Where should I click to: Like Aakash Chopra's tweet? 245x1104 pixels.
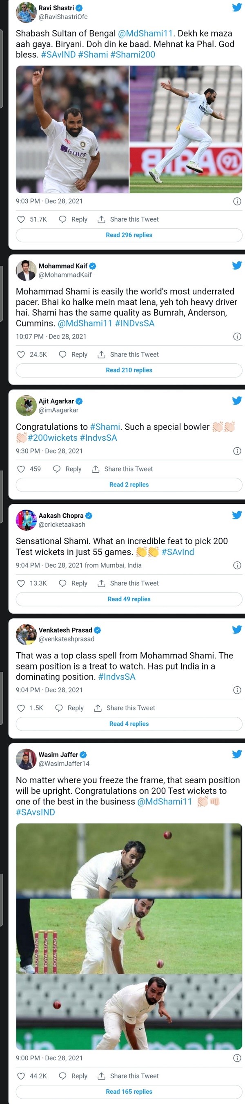[20, 583]
